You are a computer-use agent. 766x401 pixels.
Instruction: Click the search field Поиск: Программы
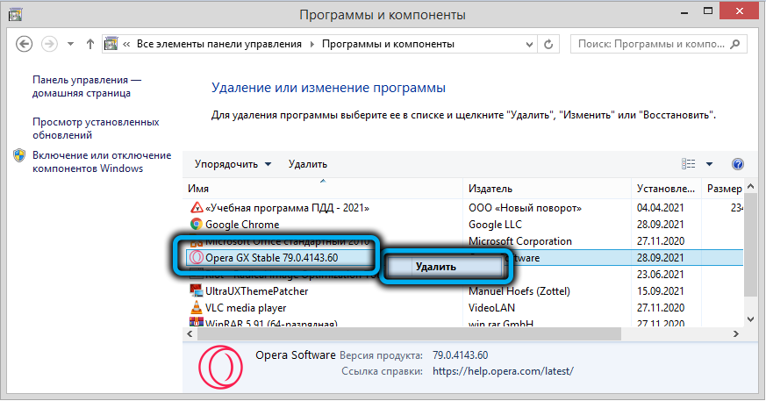pos(658,44)
